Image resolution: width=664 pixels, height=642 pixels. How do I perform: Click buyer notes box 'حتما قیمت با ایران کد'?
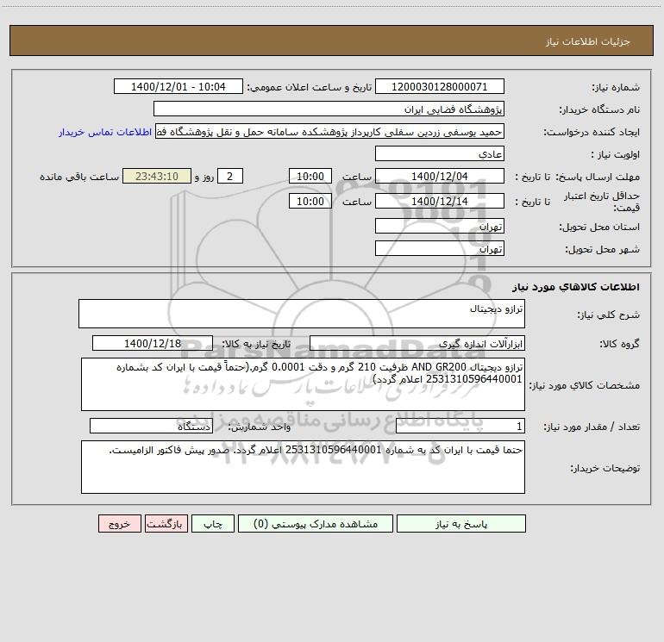303,467
